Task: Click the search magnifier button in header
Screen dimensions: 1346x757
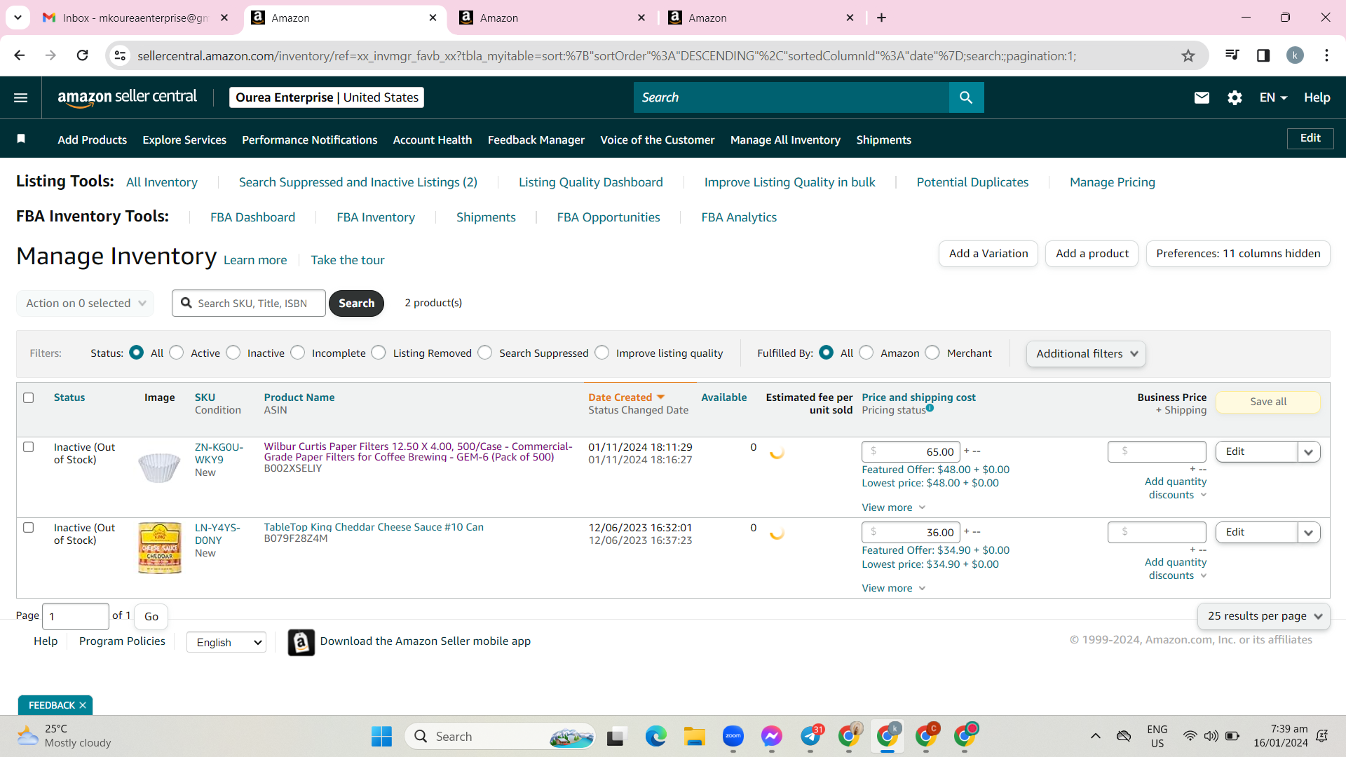Action: pyautogui.click(x=966, y=97)
